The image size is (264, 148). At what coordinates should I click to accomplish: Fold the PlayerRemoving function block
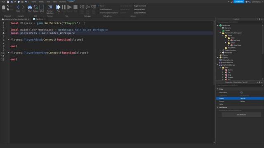pos(9,53)
